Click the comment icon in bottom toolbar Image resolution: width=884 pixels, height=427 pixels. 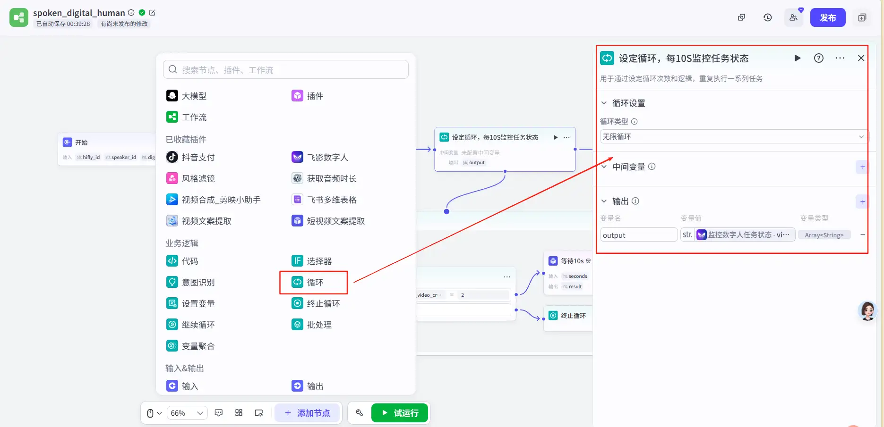click(219, 413)
